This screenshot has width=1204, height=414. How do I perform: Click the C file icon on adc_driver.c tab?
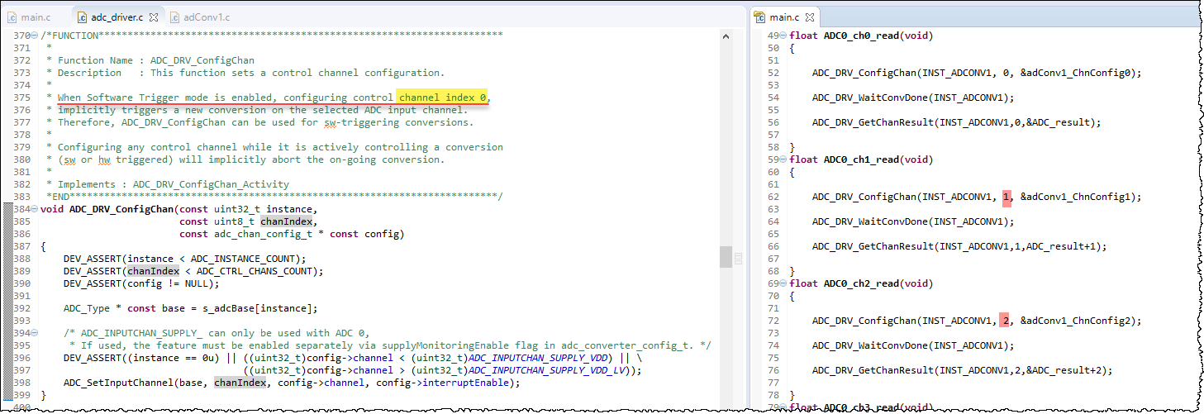point(81,17)
